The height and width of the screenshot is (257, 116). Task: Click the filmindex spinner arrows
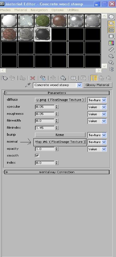click(57, 128)
